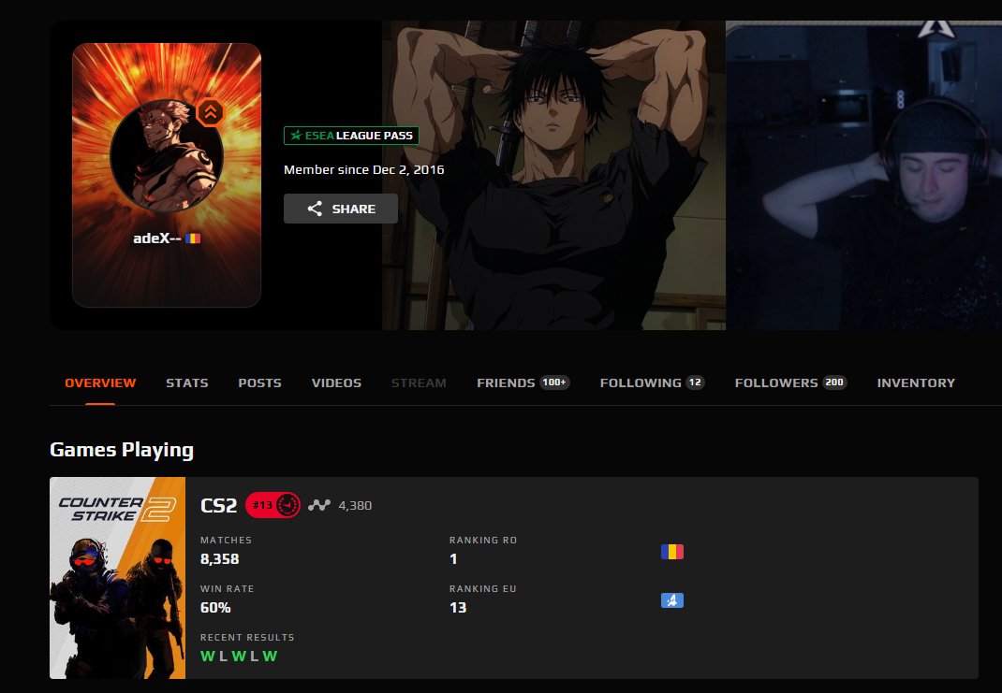
Task: Click the red #13 rank badge
Action: [273, 505]
